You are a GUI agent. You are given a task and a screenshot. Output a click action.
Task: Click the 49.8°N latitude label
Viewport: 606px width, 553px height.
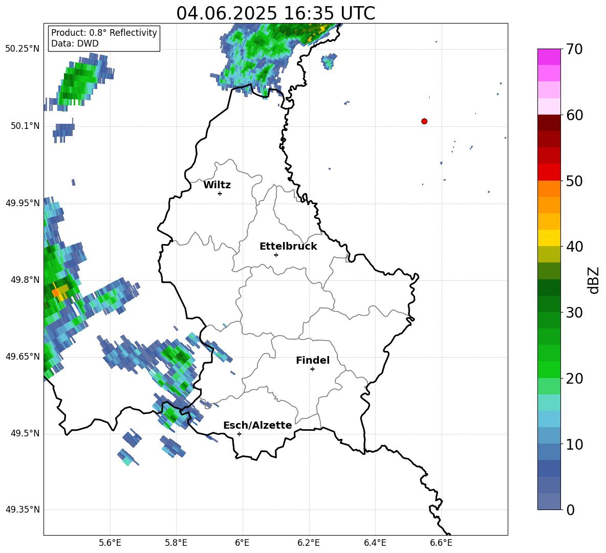(x=25, y=280)
